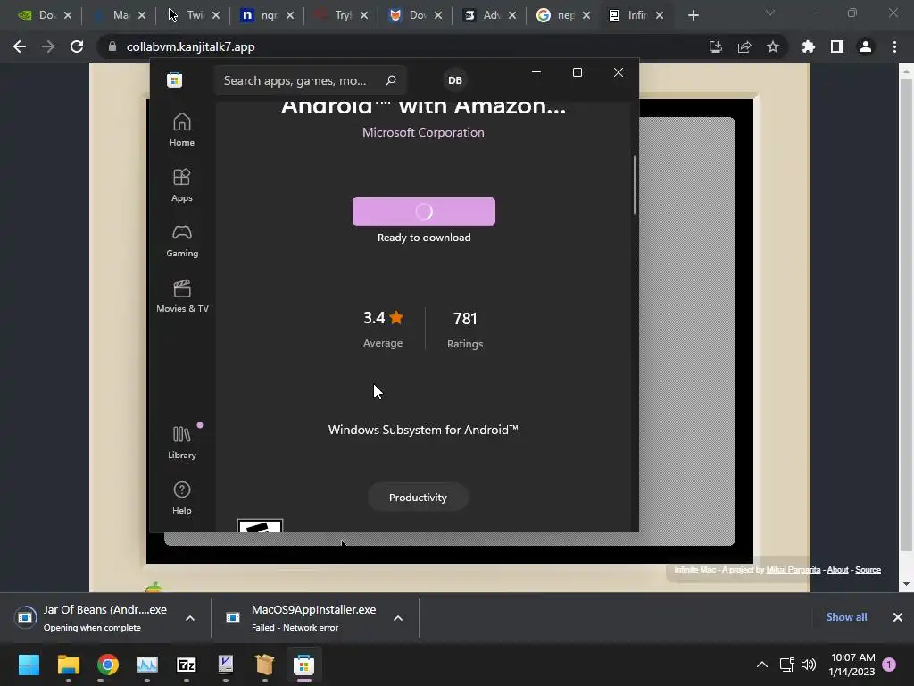Click the Productivity category tag
This screenshot has width=914, height=686.
pos(418,498)
